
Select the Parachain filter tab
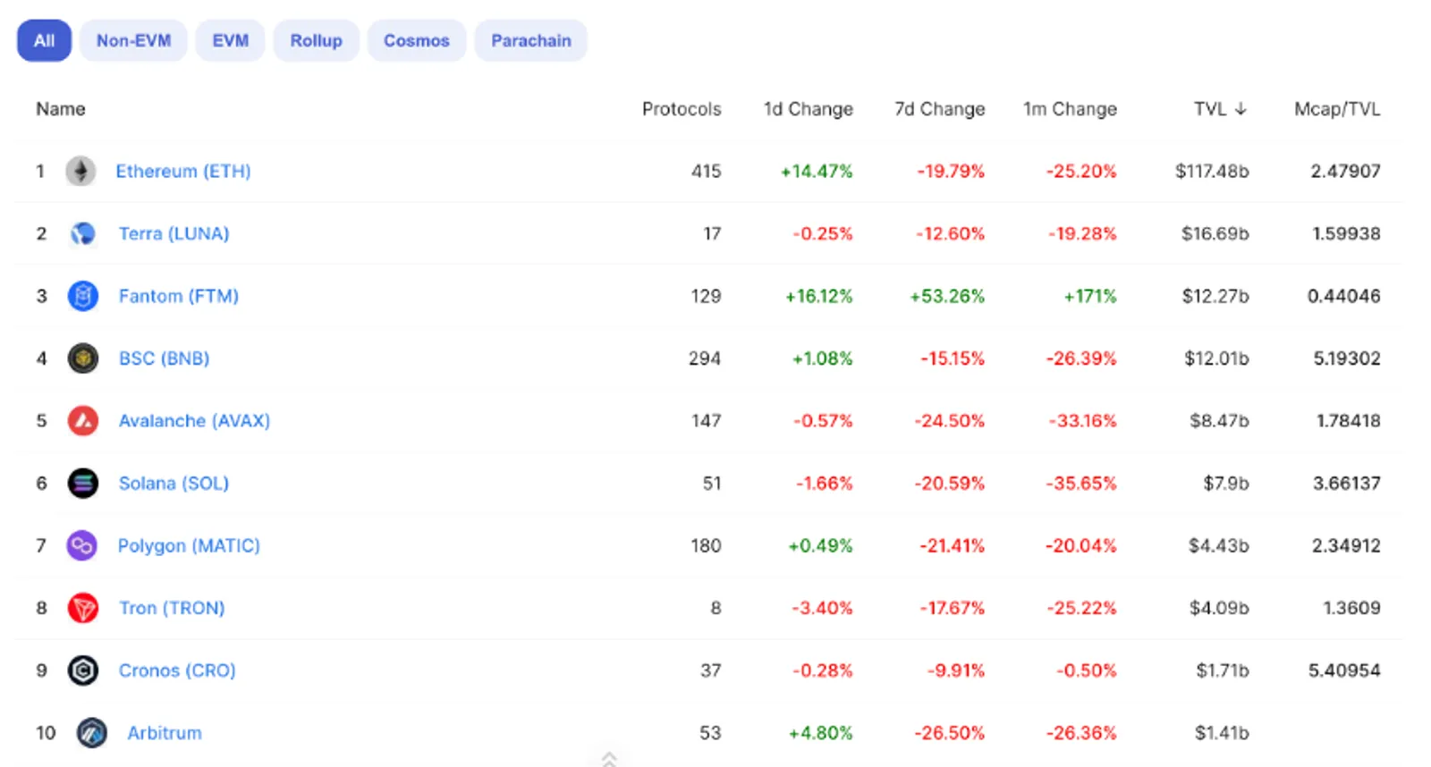[x=530, y=41]
